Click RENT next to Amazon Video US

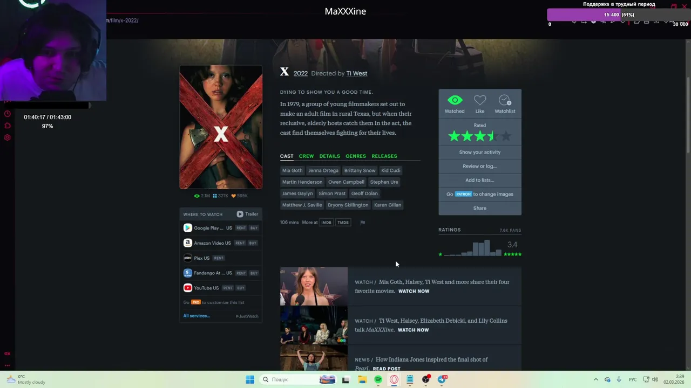coord(241,243)
